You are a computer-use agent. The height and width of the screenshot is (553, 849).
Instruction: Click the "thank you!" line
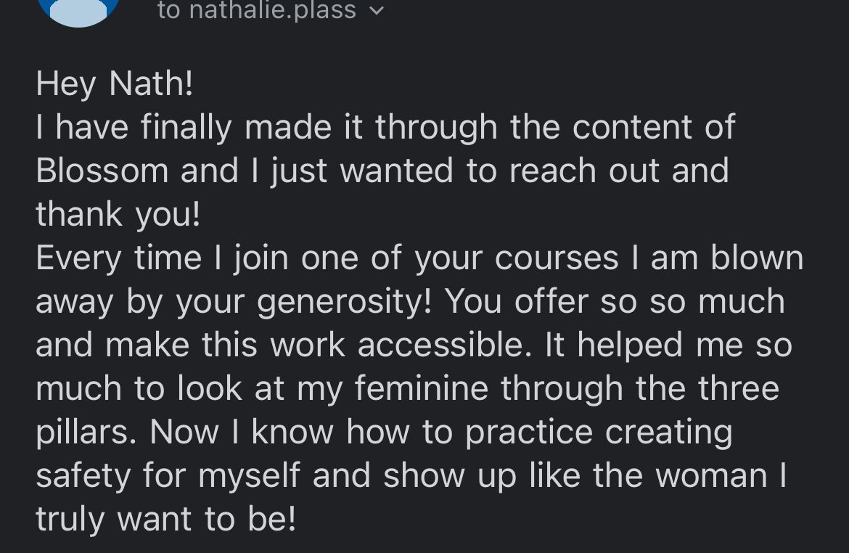point(118,214)
